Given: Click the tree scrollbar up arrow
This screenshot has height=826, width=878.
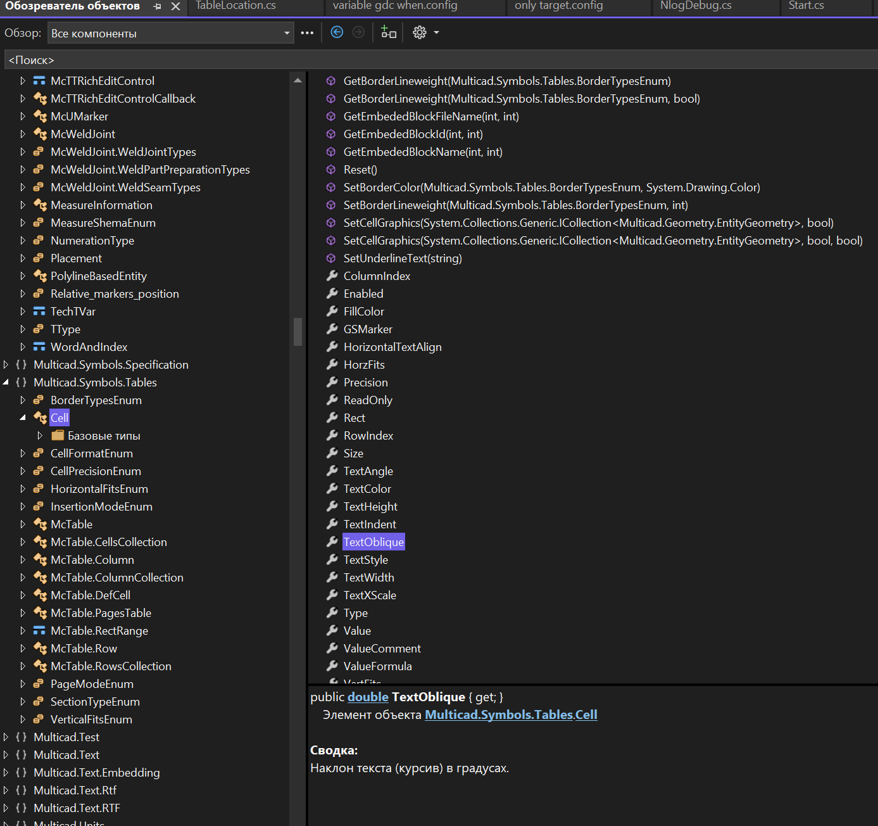Looking at the screenshot, I should point(298,80).
